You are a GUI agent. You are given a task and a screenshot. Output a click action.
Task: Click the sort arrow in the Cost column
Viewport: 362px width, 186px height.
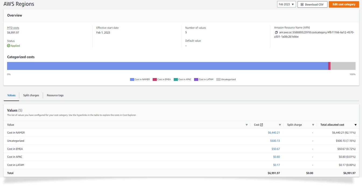280,125
